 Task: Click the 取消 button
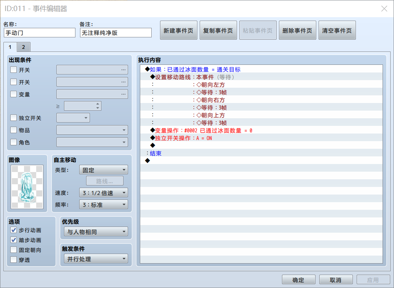pos(336,280)
